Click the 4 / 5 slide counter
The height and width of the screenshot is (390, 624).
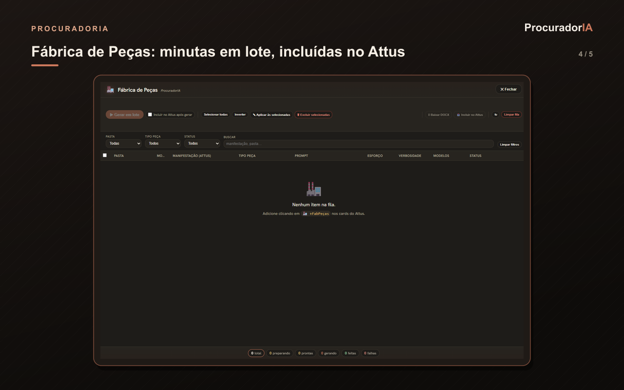(585, 54)
